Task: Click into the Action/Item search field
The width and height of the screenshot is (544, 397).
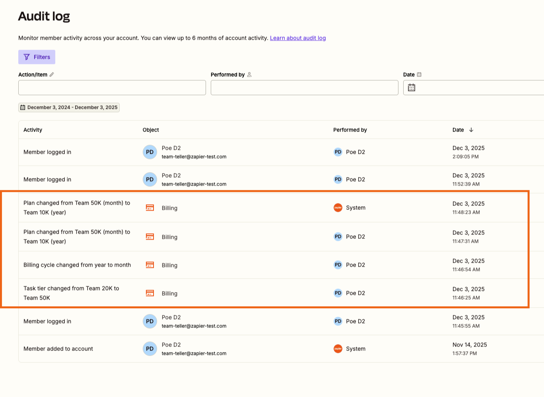Action: pos(112,87)
